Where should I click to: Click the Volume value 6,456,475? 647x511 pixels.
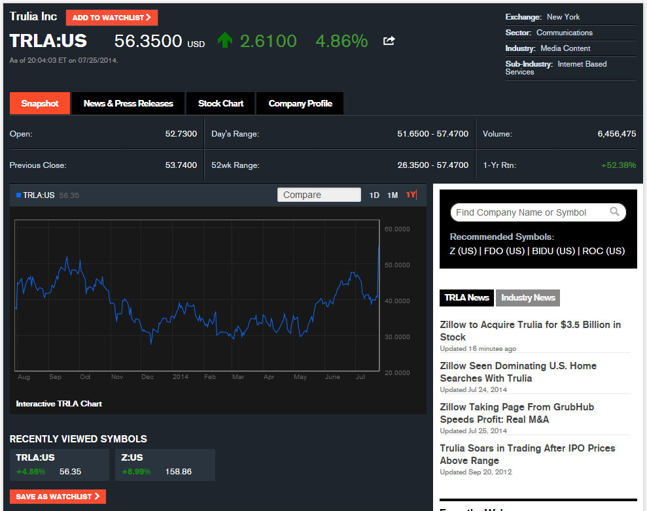point(617,134)
